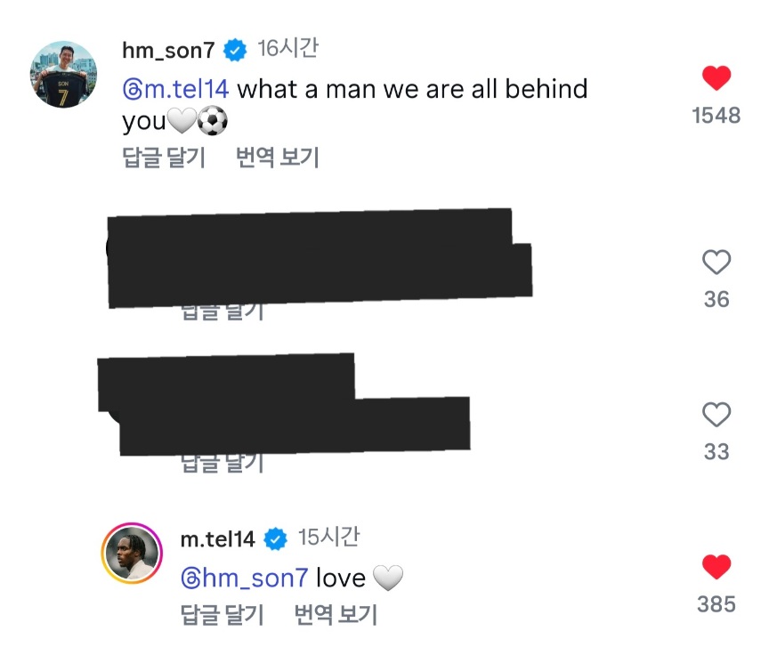Click the verified badge beside m.tel14
Viewport: 769px width, 671px height.
tap(276, 538)
